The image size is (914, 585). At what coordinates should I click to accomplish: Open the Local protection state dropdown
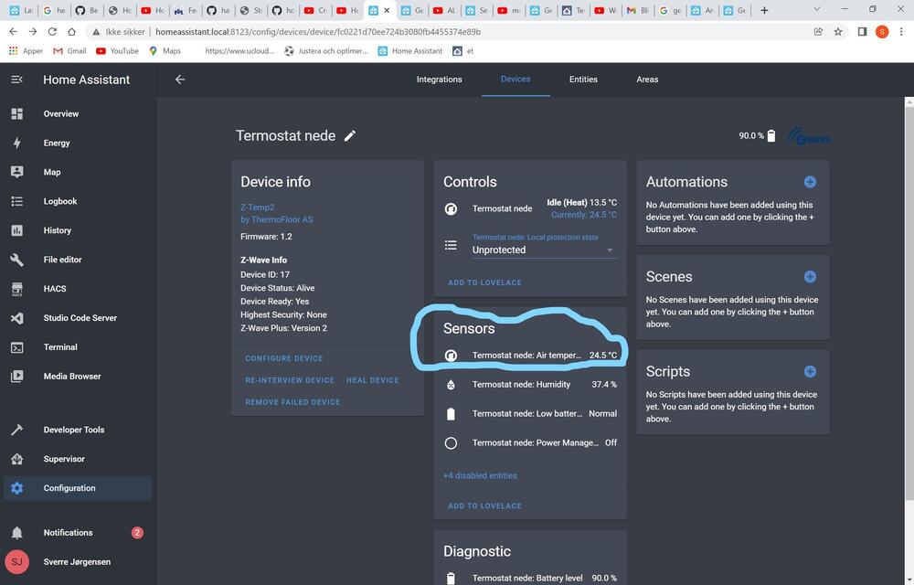pos(543,250)
